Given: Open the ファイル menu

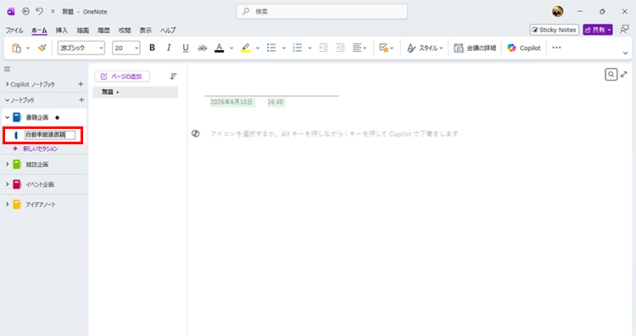Looking at the screenshot, I should pos(14,30).
